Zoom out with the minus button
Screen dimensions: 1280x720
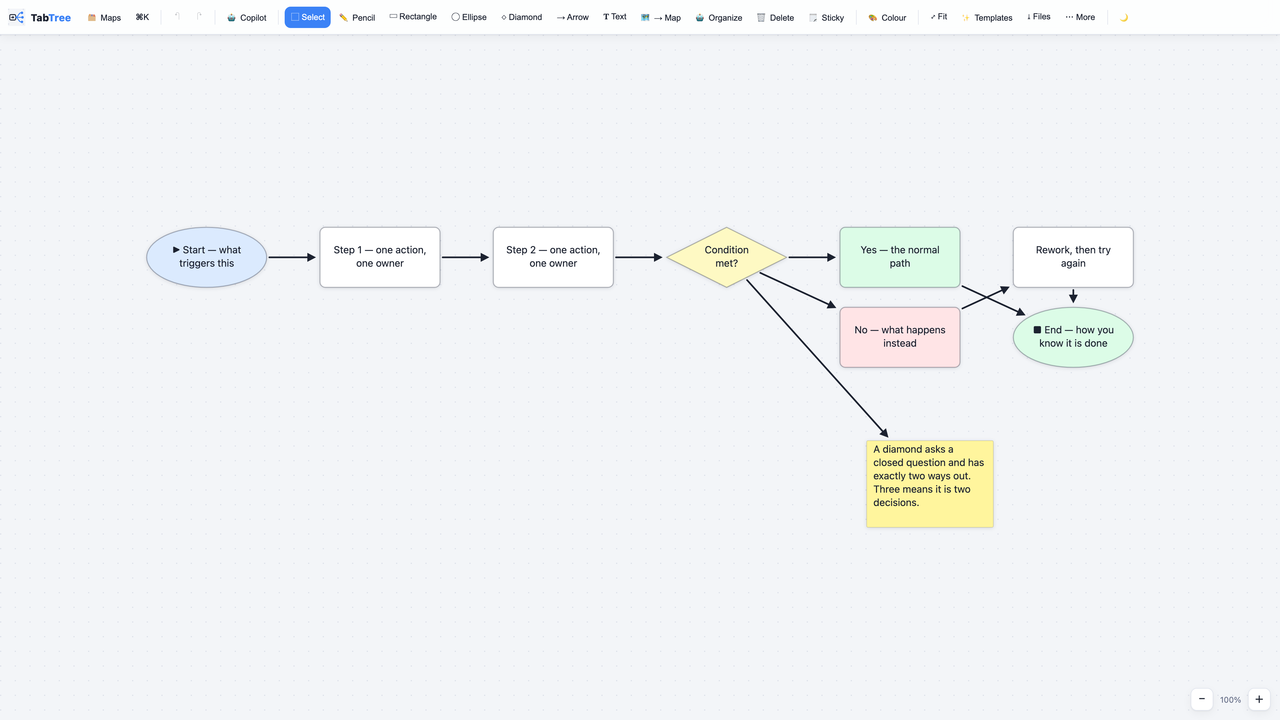tap(1201, 699)
